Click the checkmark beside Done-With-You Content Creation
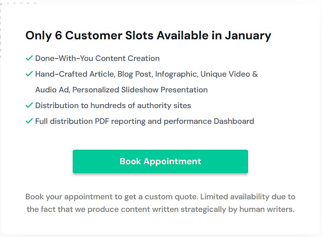Image resolution: width=322 pixels, height=237 pixels. (x=29, y=58)
